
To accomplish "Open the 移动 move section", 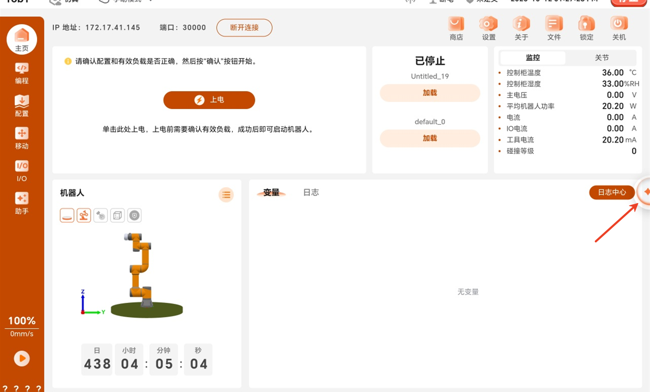I will (22, 138).
